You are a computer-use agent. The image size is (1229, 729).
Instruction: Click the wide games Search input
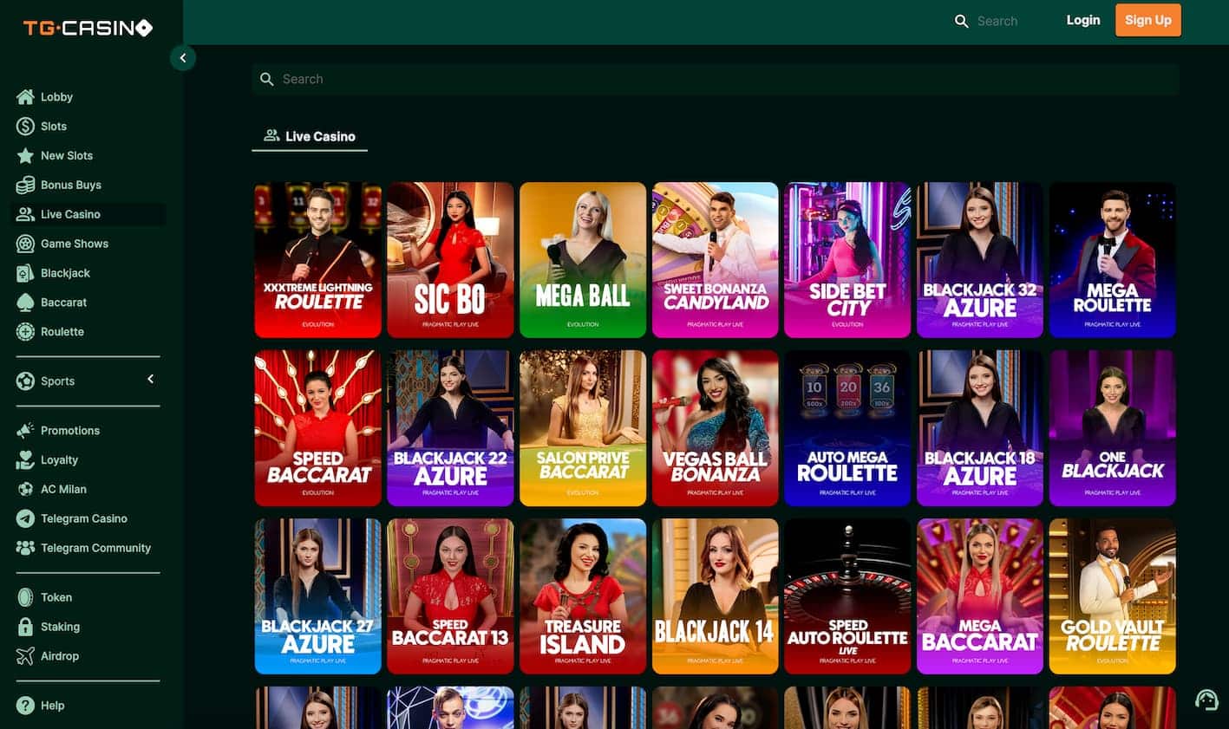(x=716, y=79)
